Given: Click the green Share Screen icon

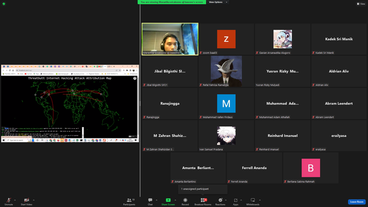Looking at the screenshot, I should pos(168,200).
